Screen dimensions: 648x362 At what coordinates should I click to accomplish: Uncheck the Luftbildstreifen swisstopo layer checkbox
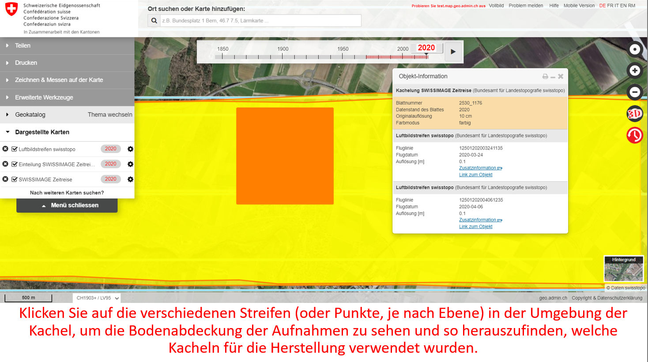(x=15, y=149)
